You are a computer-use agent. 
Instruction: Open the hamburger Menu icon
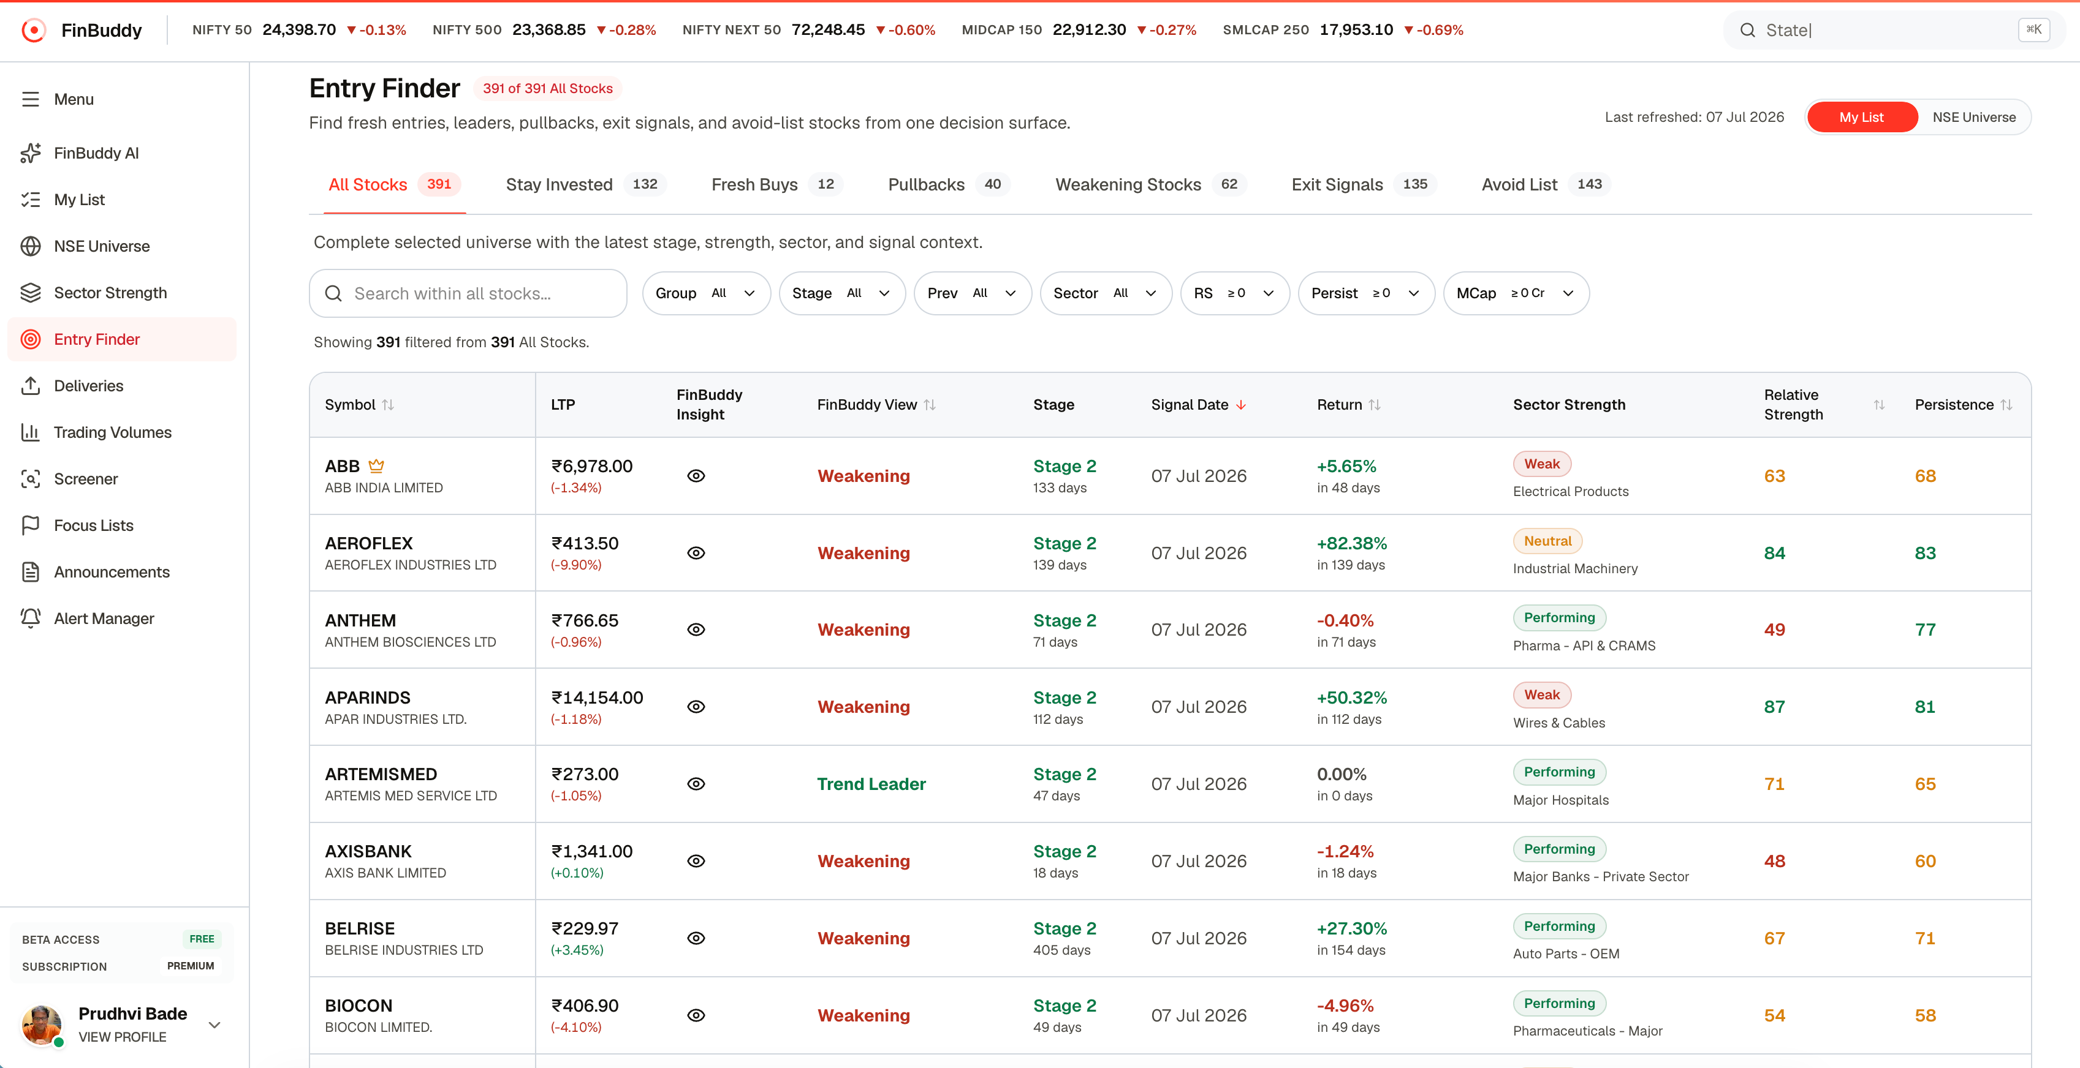(x=31, y=99)
